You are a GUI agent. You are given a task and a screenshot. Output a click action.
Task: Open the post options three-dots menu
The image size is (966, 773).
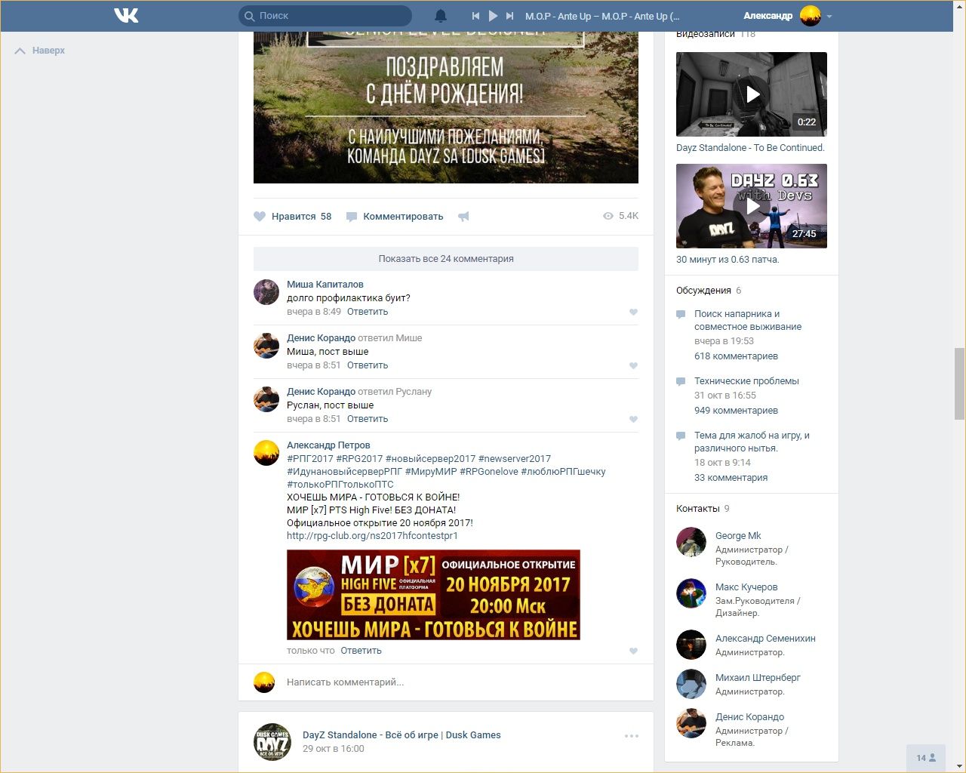tap(632, 736)
